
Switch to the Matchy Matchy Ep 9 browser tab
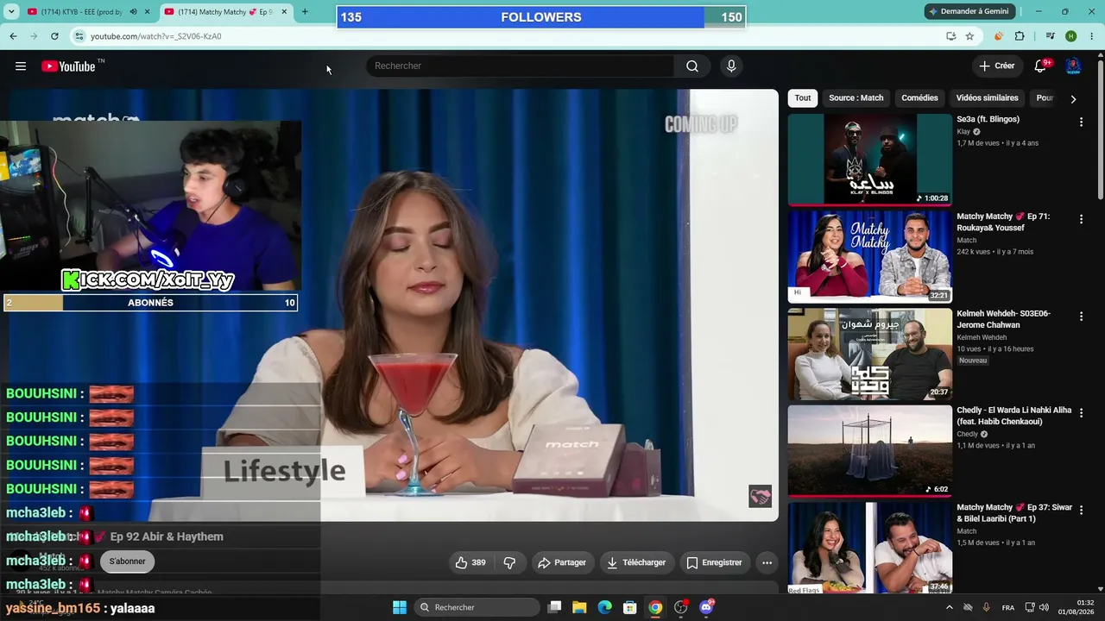click(x=226, y=12)
